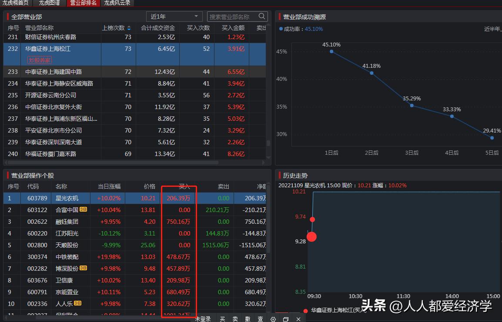Viewport: 502px width, 322px height.
Task: Select the 35.29% data point on the chart
Action: pyautogui.click(x=412, y=106)
